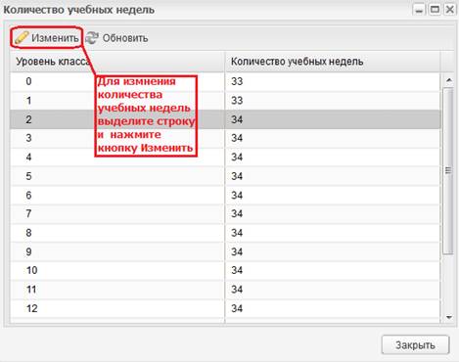Select class level 1 row

coord(225,101)
